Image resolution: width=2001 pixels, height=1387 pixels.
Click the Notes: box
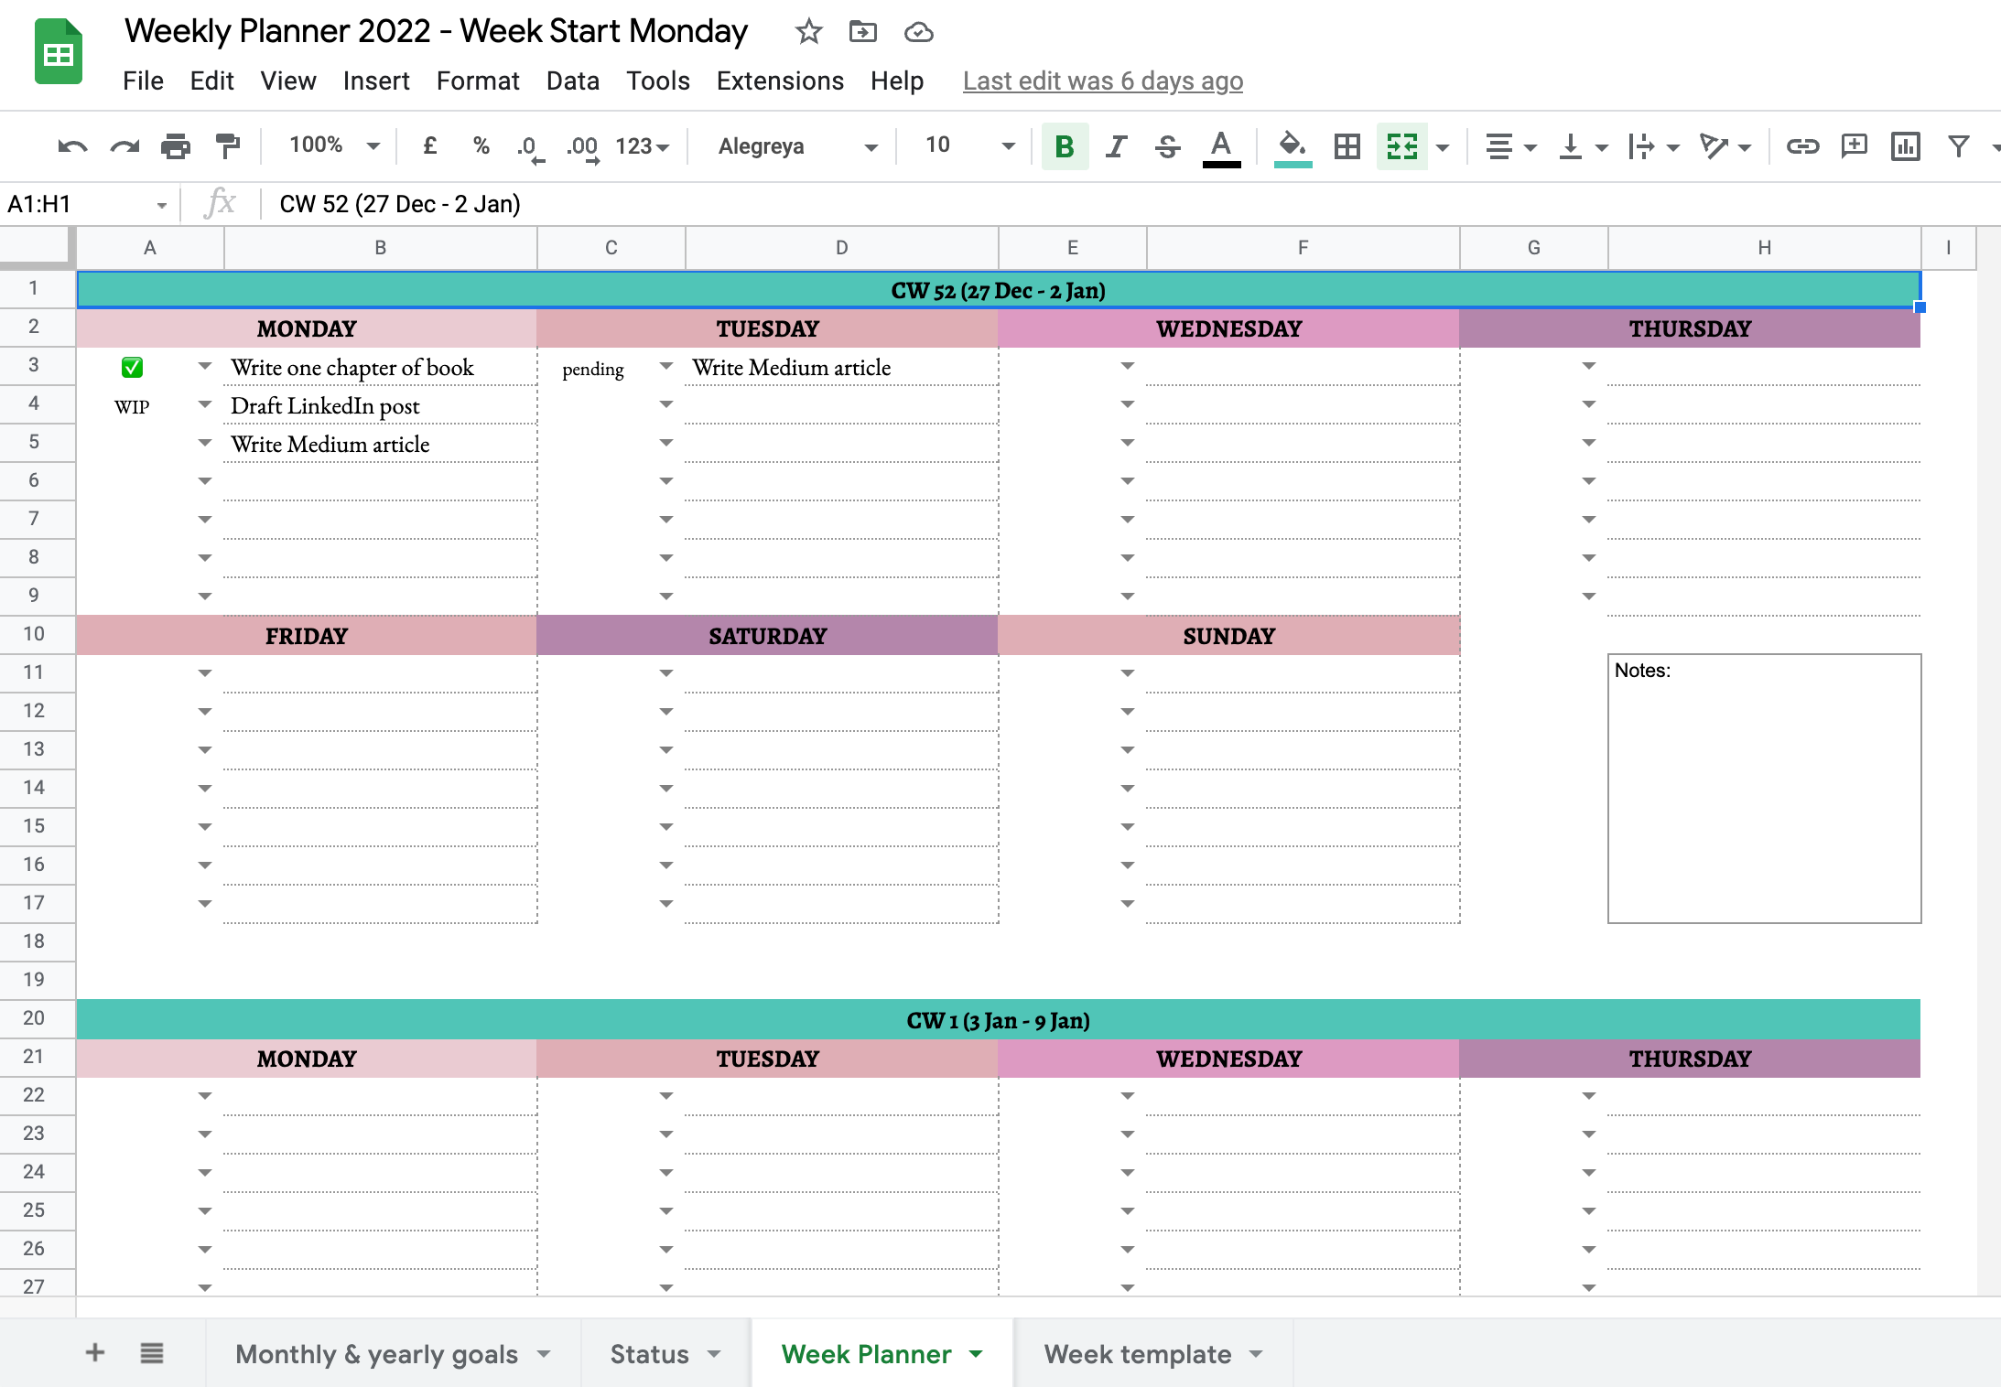[1764, 788]
